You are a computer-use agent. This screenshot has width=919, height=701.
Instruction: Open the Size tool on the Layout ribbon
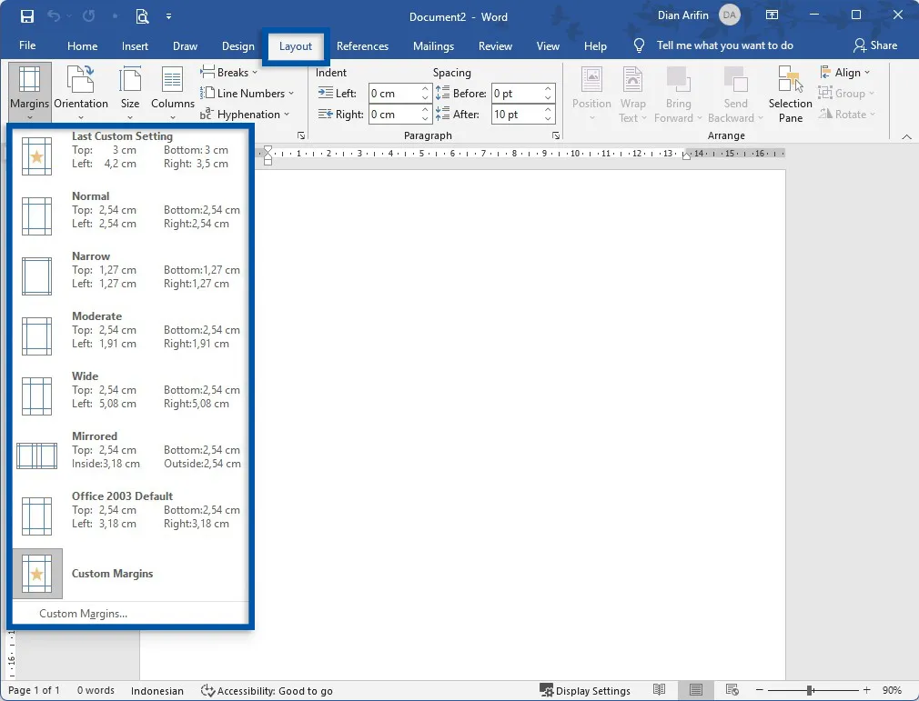pyautogui.click(x=130, y=91)
